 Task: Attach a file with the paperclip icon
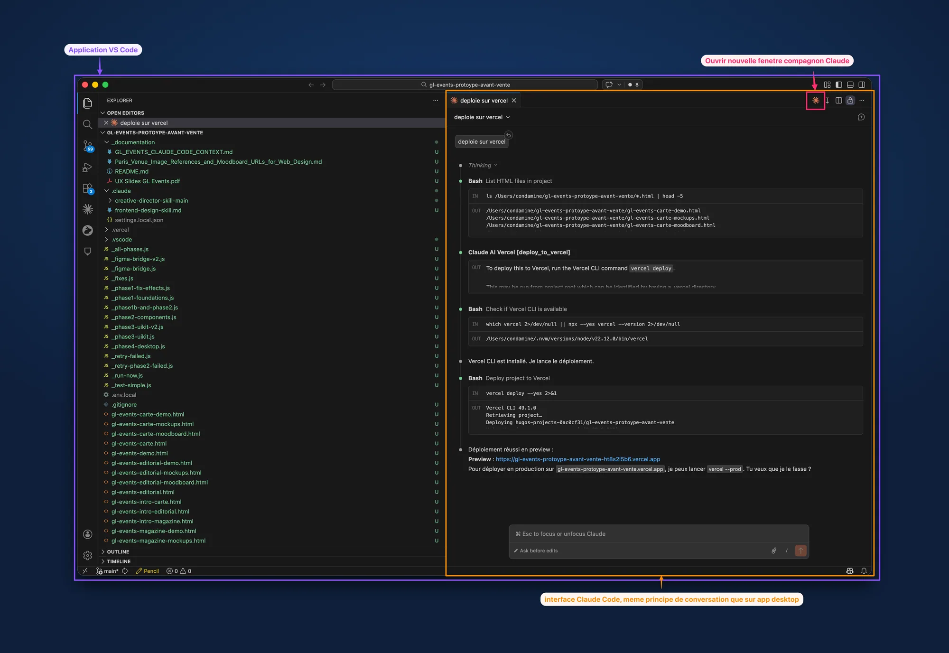[774, 550]
